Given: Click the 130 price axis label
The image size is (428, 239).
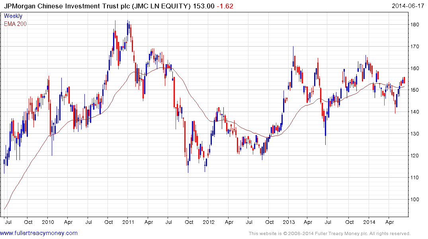Looking at the screenshot, I should pyautogui.click(x=414, y=133).
